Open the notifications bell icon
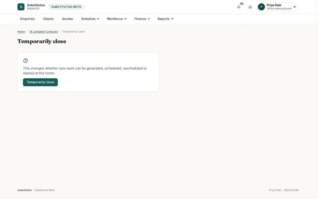This screenshot has width=318, height=199. (x=238, y=7)
